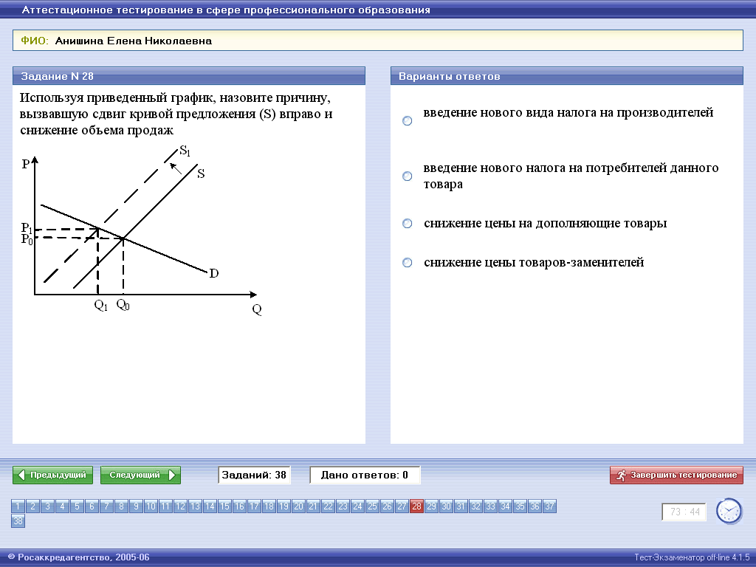Show question 33
Screen dimensions: 756x567
pos(490,506)
